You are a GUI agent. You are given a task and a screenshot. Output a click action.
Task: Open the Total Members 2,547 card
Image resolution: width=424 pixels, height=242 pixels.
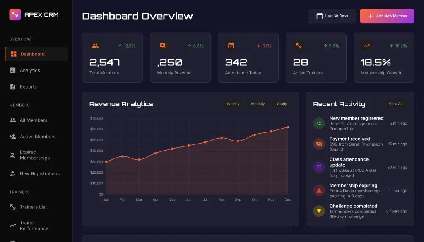pos(113,58)
